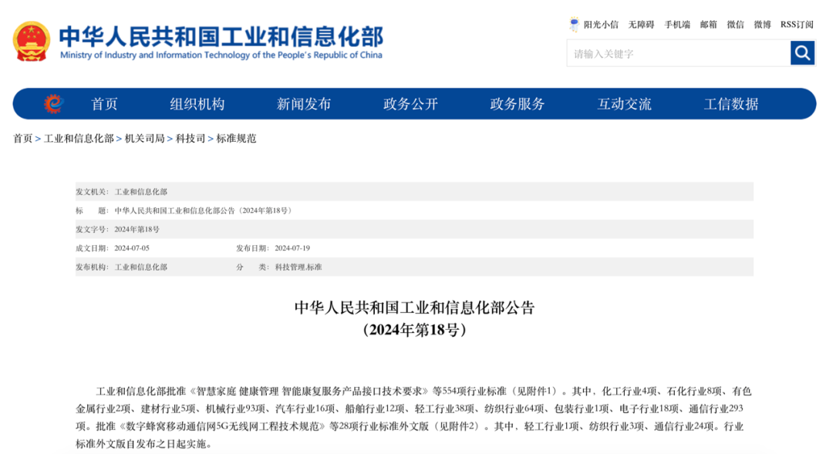Click the 手机端 mobile link

(677, 25)
